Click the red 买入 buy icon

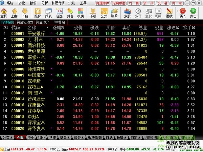pos(183,13)
